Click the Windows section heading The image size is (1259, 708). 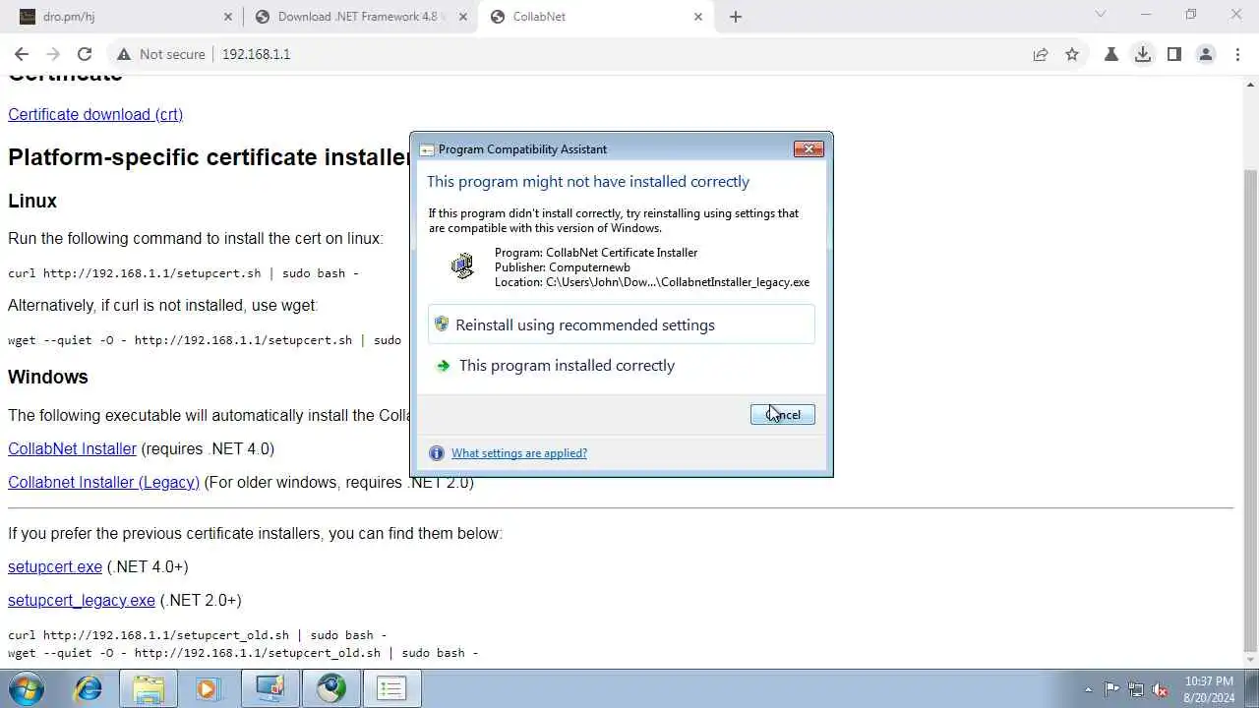click(x=48, y=377)
